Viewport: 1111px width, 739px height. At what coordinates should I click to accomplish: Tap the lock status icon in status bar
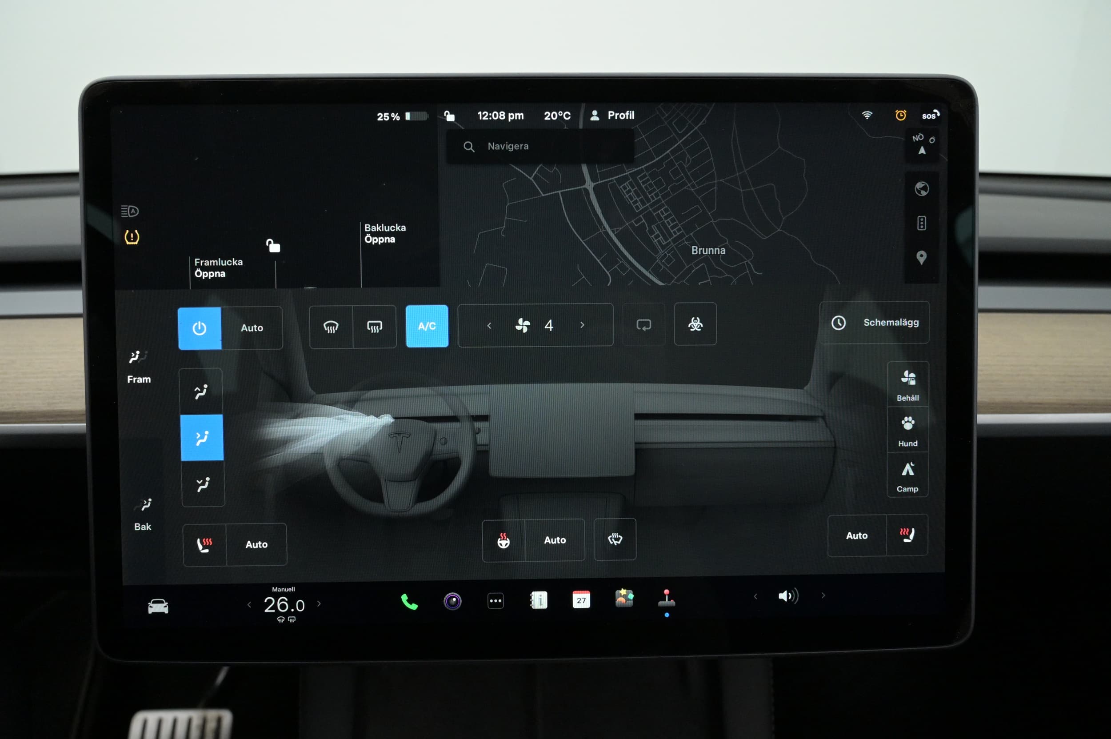pyautogui.click(x=449, y=116)
